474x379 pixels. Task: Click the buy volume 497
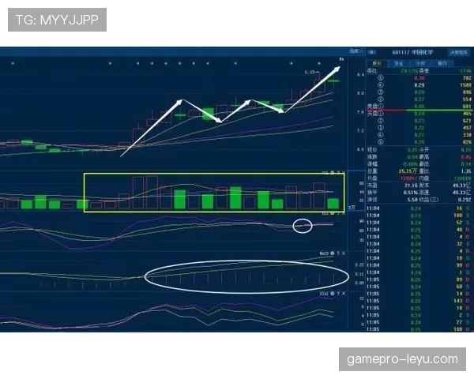tap(467, 128)
